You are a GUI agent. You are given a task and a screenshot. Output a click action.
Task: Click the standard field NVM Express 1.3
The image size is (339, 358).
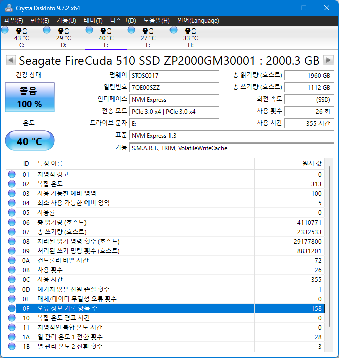tap(231, 135)
